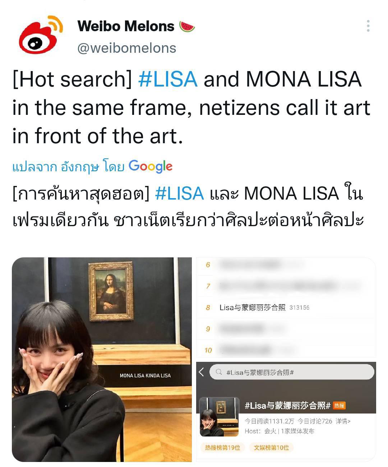Tap the search magnifier icon in the Weibo bar
This screenshot has height=467, width=388.
pos(218,372)
